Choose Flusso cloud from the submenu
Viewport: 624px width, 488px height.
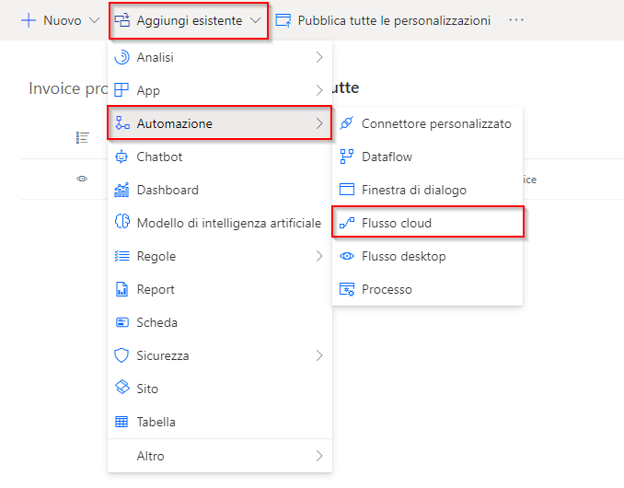pos(427,222)
